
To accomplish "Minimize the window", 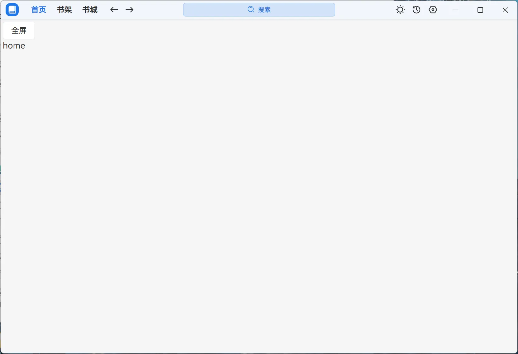I will pos(455,10).
